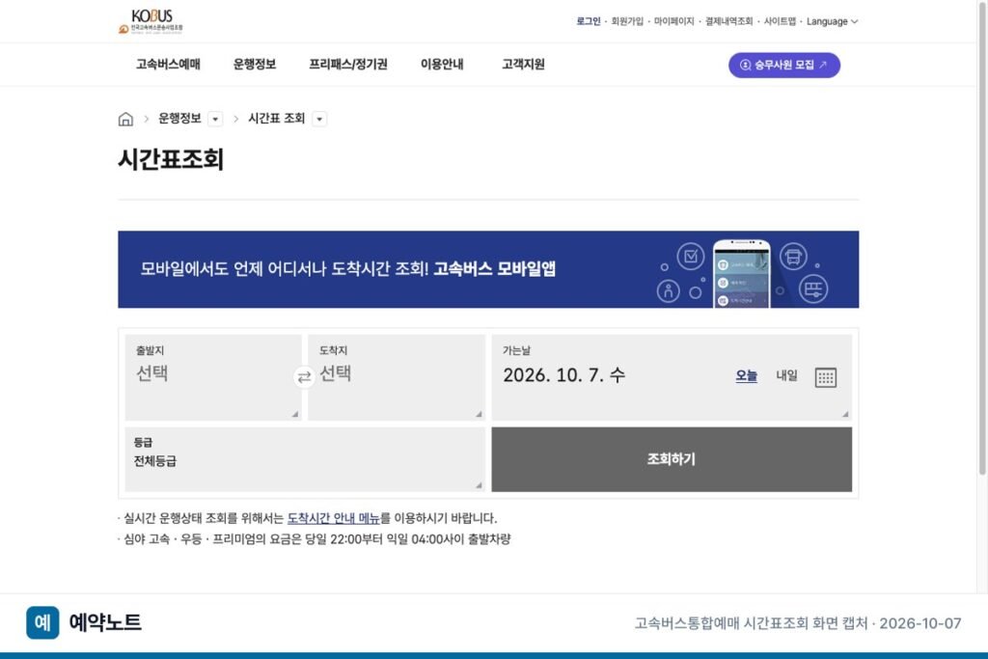Open 사이트맵 link
Viewport: 988px width, 659px height.
tap(780, 21)
